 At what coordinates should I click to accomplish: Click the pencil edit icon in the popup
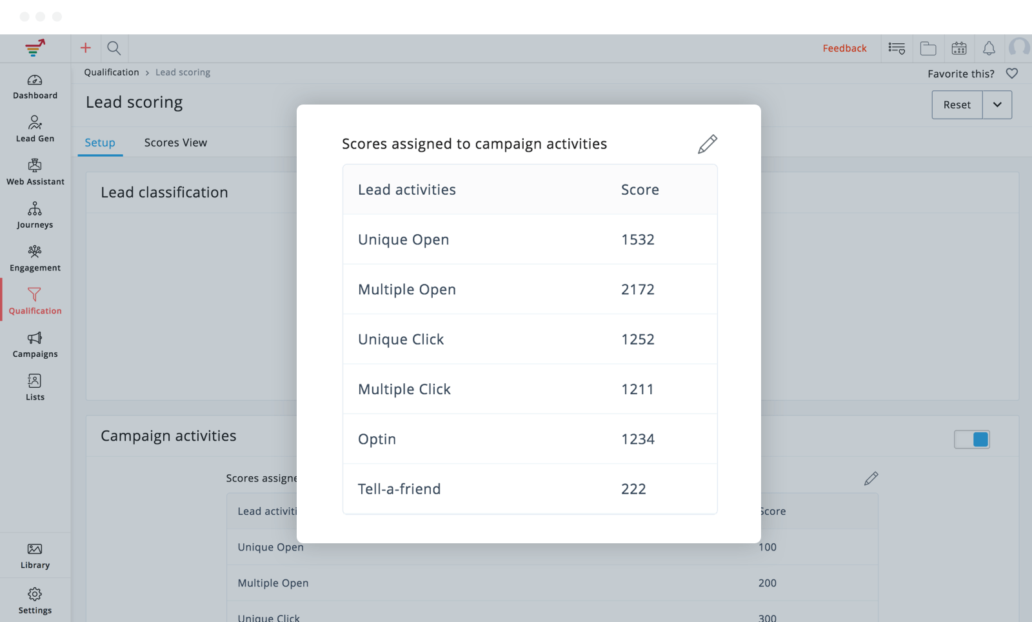point(707,144)
